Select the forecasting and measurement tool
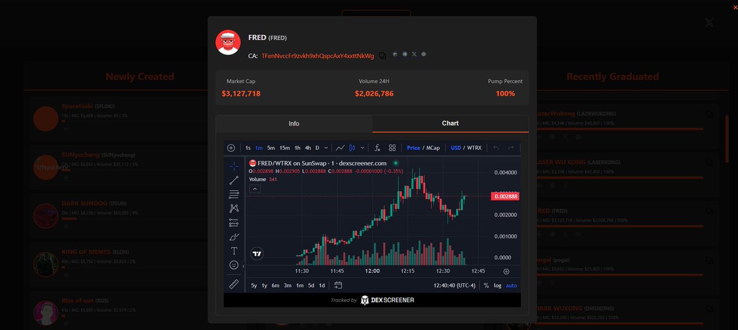738x330 pixels. [234, 222]
